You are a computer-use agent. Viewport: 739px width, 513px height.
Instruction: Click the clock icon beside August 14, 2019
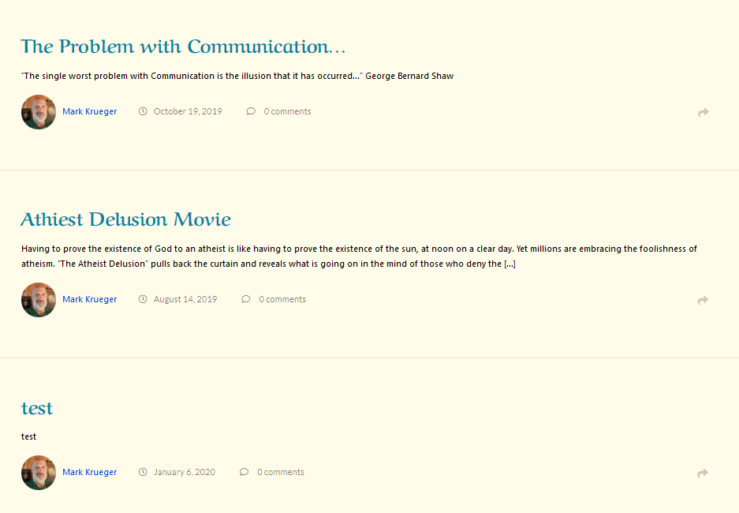pos(143,299)
